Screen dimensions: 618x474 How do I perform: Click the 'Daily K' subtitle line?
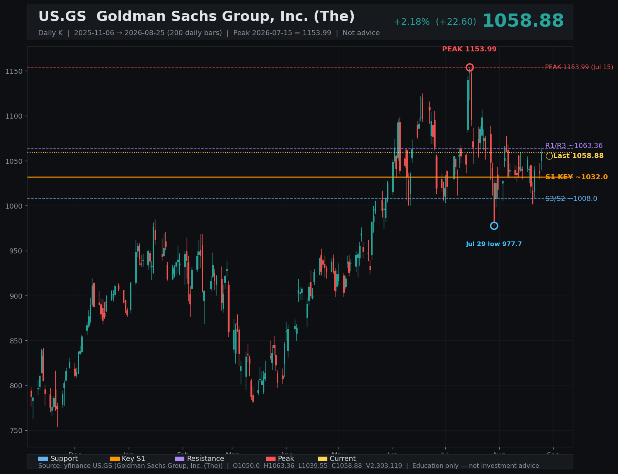pyautogui.click(x=209, y=33)
